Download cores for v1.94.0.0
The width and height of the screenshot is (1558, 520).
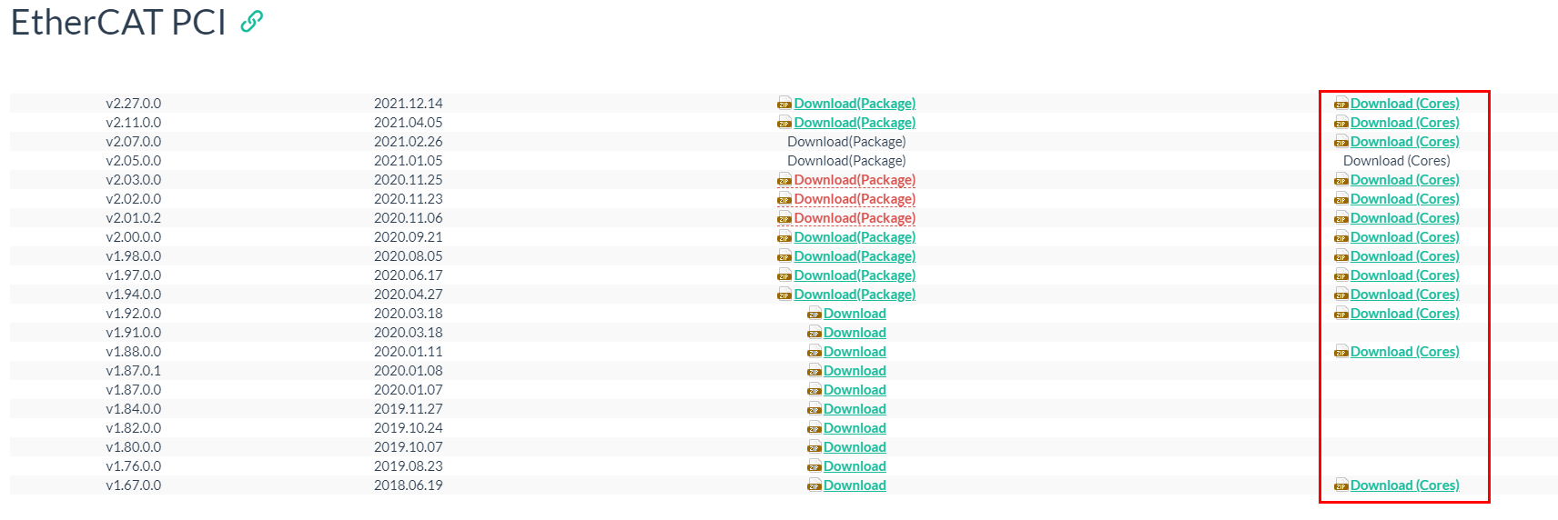point(1404,295)
